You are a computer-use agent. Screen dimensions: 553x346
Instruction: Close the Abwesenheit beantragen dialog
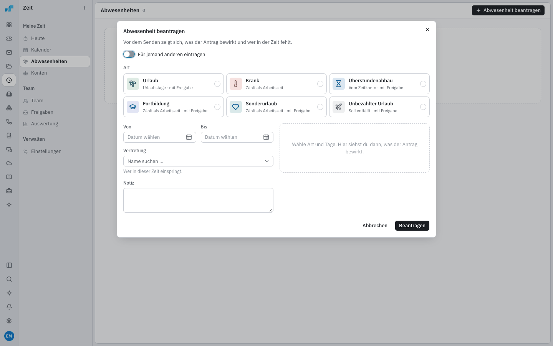point(427,30)
